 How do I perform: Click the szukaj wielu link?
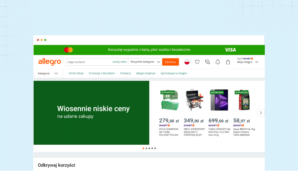coord(119,62)
